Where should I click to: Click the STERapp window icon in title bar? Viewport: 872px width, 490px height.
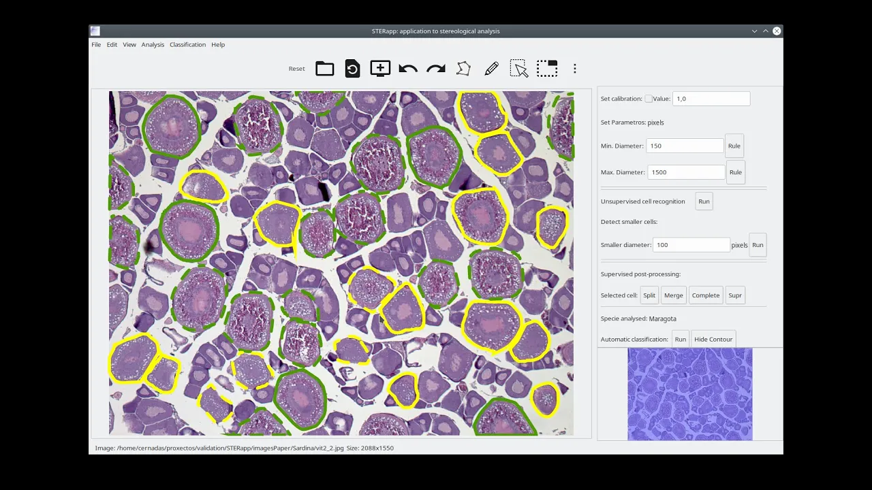click(x=95, y=31)
